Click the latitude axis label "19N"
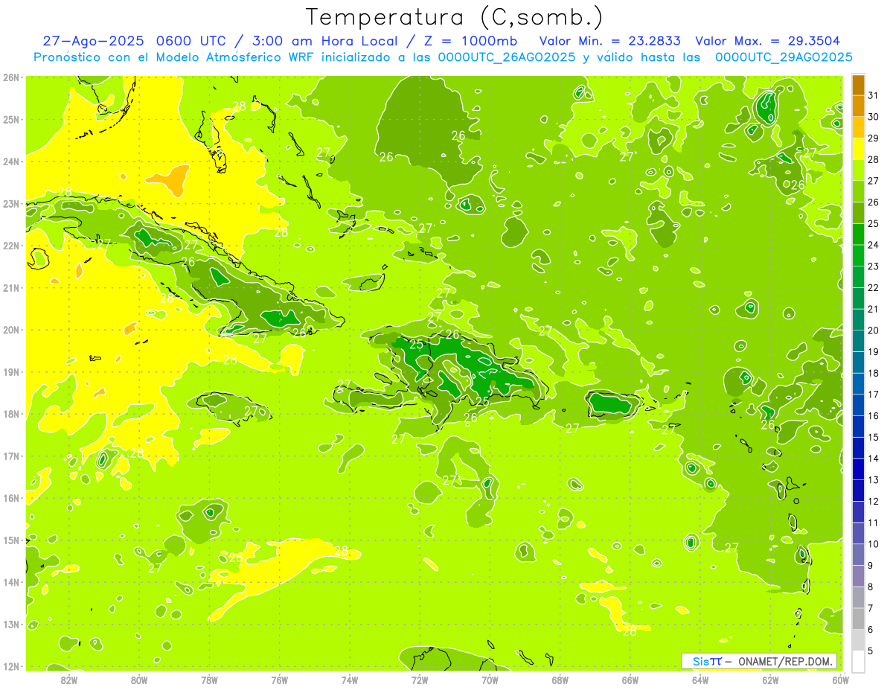The height and width of the screenshot is (690, 893). pyautogui.click(x=11, y=371)
